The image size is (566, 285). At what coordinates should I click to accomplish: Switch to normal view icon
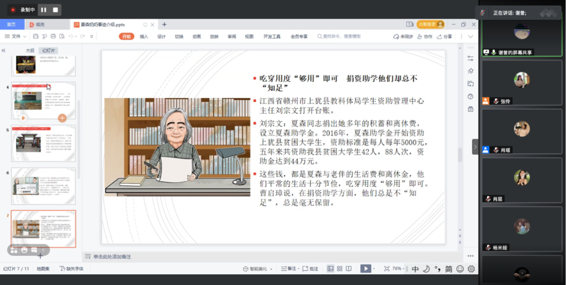point(330,269)
